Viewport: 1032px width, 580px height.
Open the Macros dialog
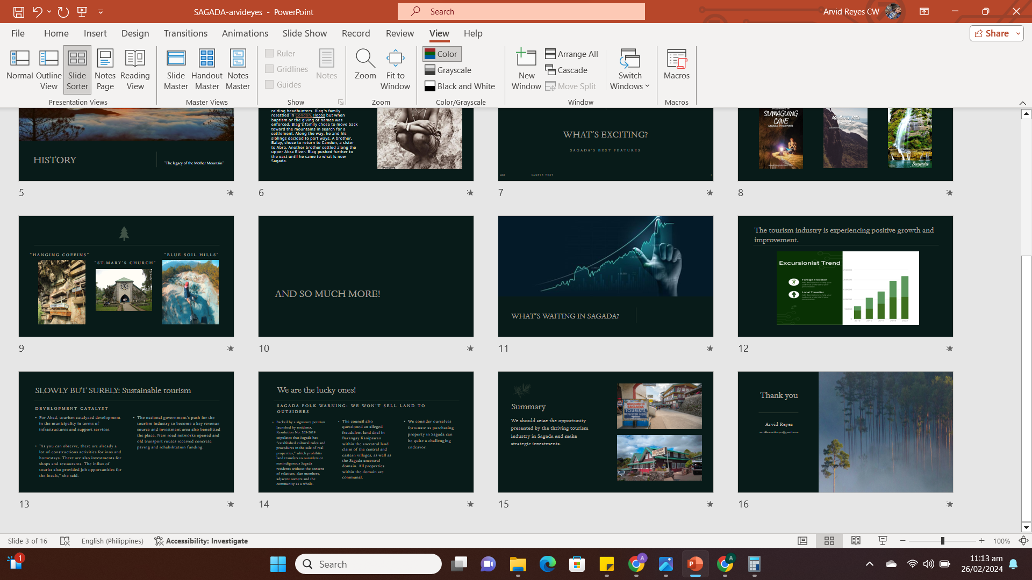[x=676, y=64]
